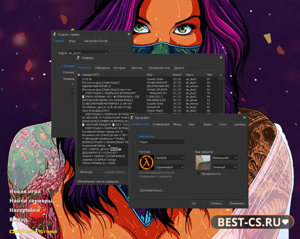Screen dimensions: 300x239
Task: Select the ГЕРОИ УКРАИНЫ © + CSDM row
Action: pos(103,163)
